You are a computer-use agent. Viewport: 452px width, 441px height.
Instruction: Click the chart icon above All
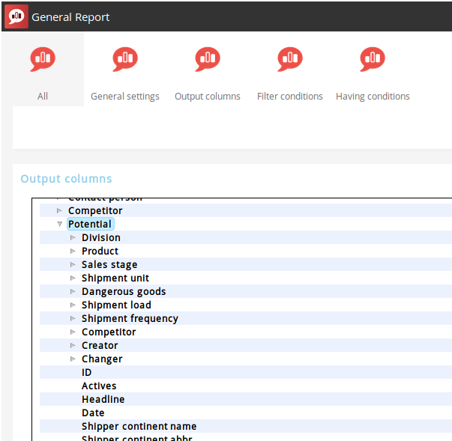pyautogui.click(x=43, y=59)
